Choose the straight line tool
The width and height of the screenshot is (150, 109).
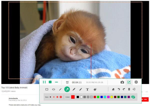60,89
